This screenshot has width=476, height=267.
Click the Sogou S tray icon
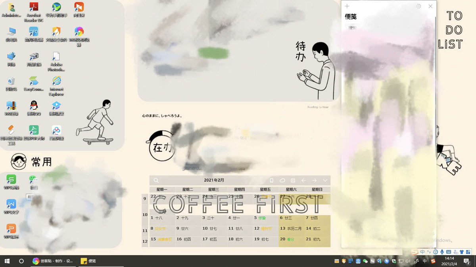433,261
